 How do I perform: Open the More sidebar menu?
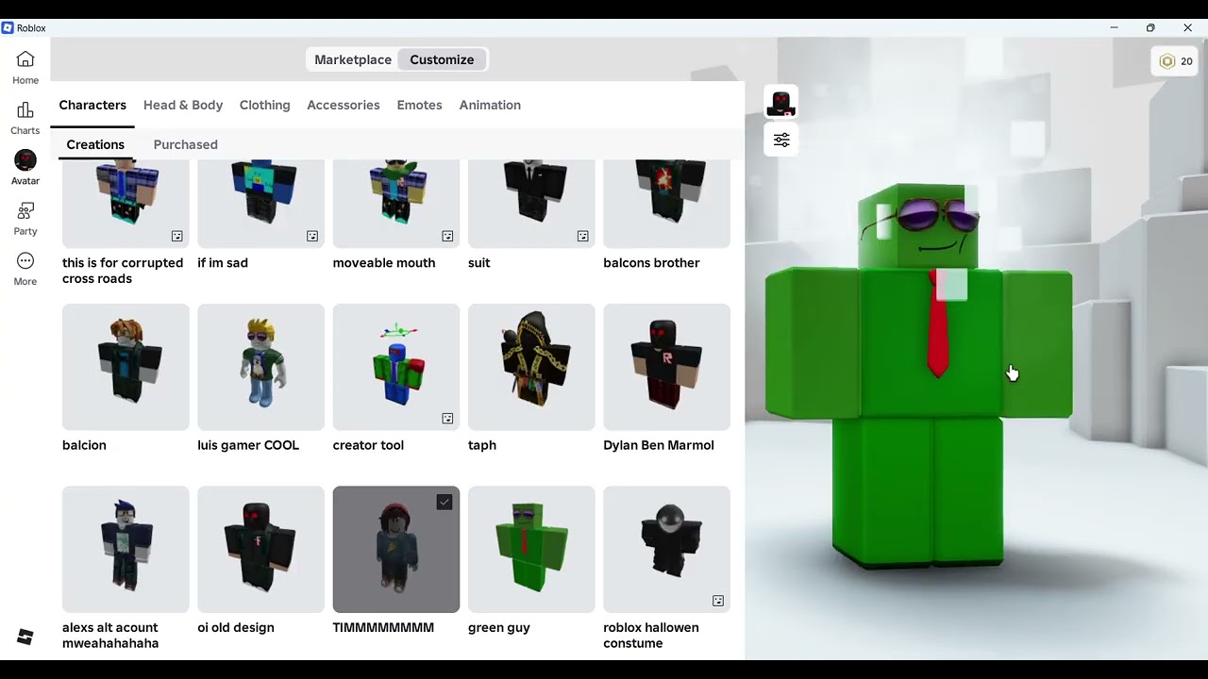coord(25,268)
